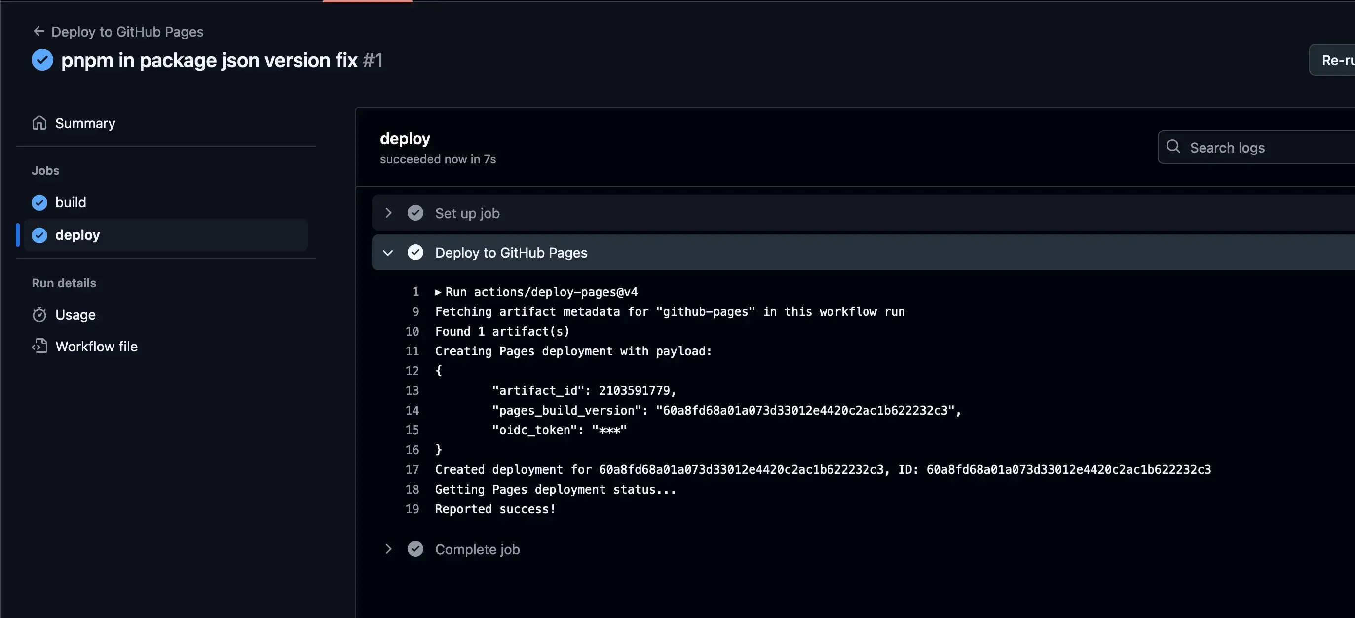Click 'Getting Pages deployment status...' log line
Image resolution: width=1355 pixels, height=618 pixels.
click(556, 490)
